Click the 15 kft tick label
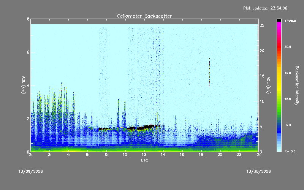The image size is (304, 190). [262, 76]
